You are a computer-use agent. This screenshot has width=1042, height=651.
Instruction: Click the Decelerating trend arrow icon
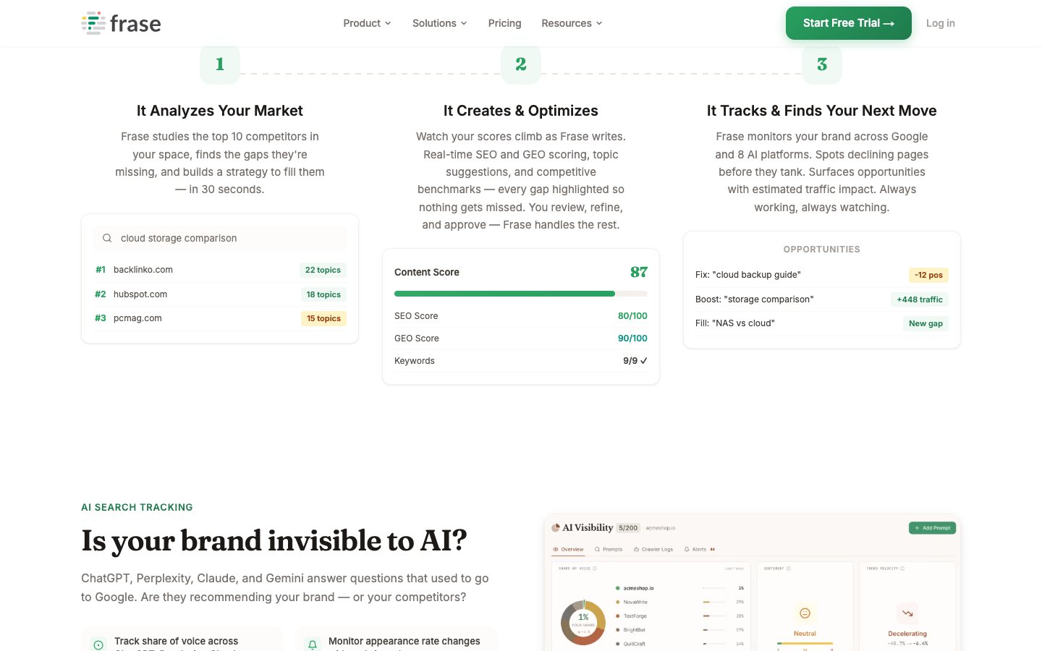[907, 613]
